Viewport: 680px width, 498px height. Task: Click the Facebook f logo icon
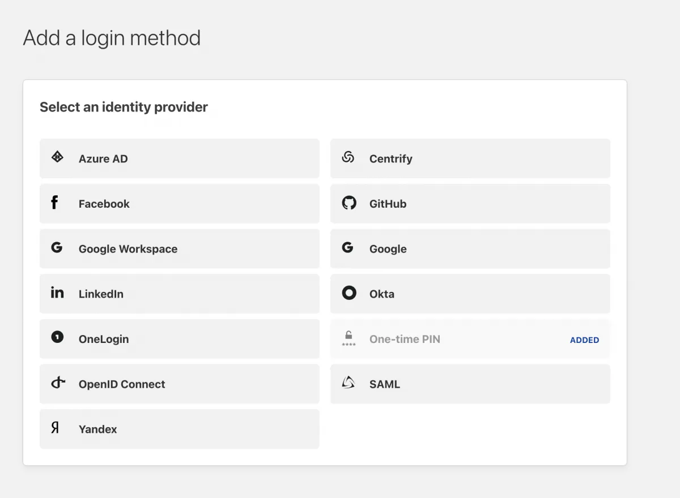click(x=54, y=203)
